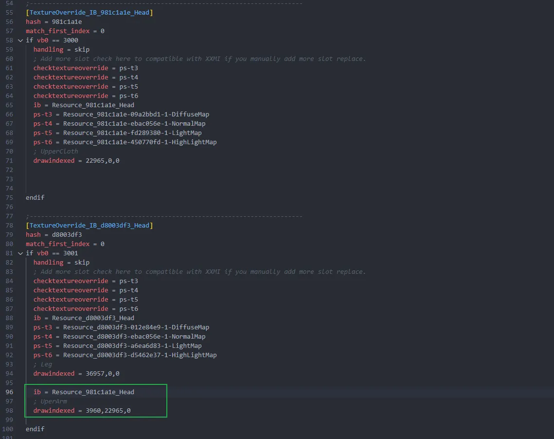The width and height of the screenshot is (554, 439).
Task: Click section header TextureOverride_IB_d8003df3_Head
Action: (89, 226)
